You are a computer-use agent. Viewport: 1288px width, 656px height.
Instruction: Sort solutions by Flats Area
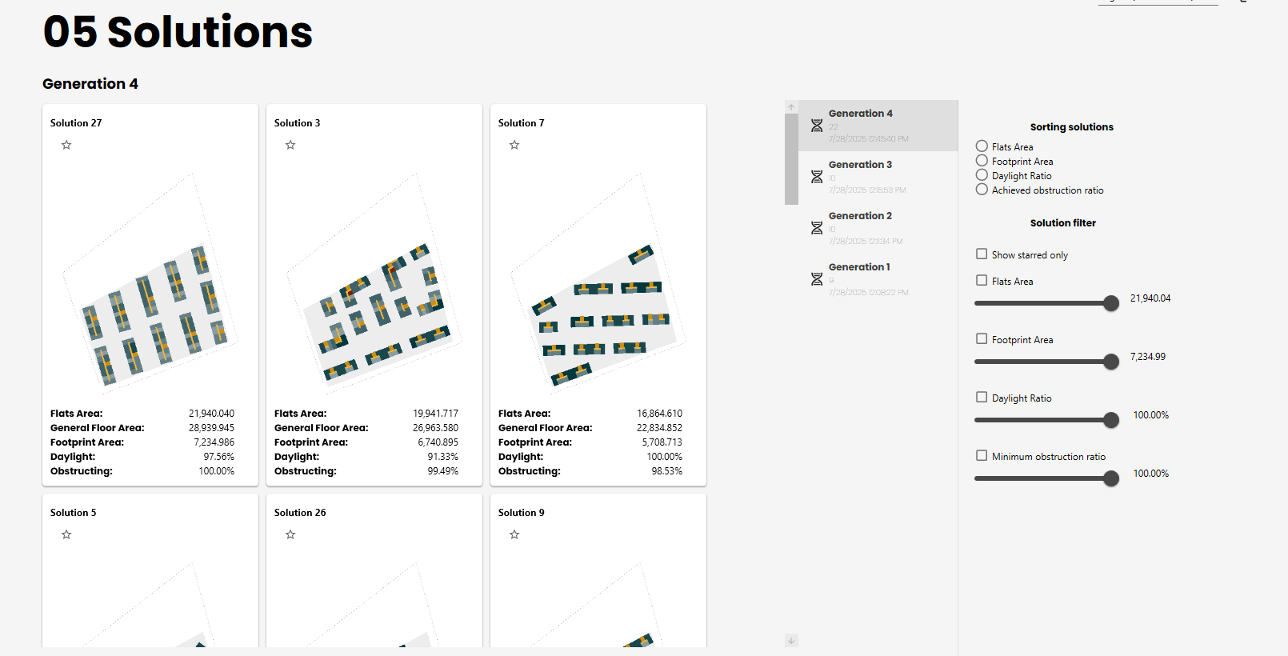[982, 146]
